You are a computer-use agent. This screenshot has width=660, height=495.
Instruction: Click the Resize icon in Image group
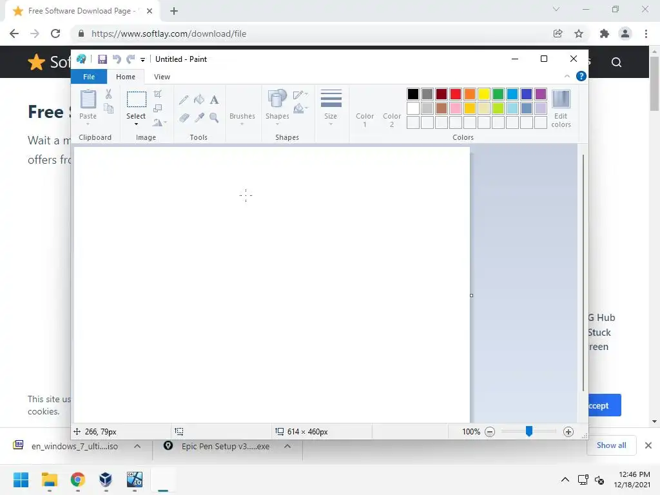[x=158, y=108]
